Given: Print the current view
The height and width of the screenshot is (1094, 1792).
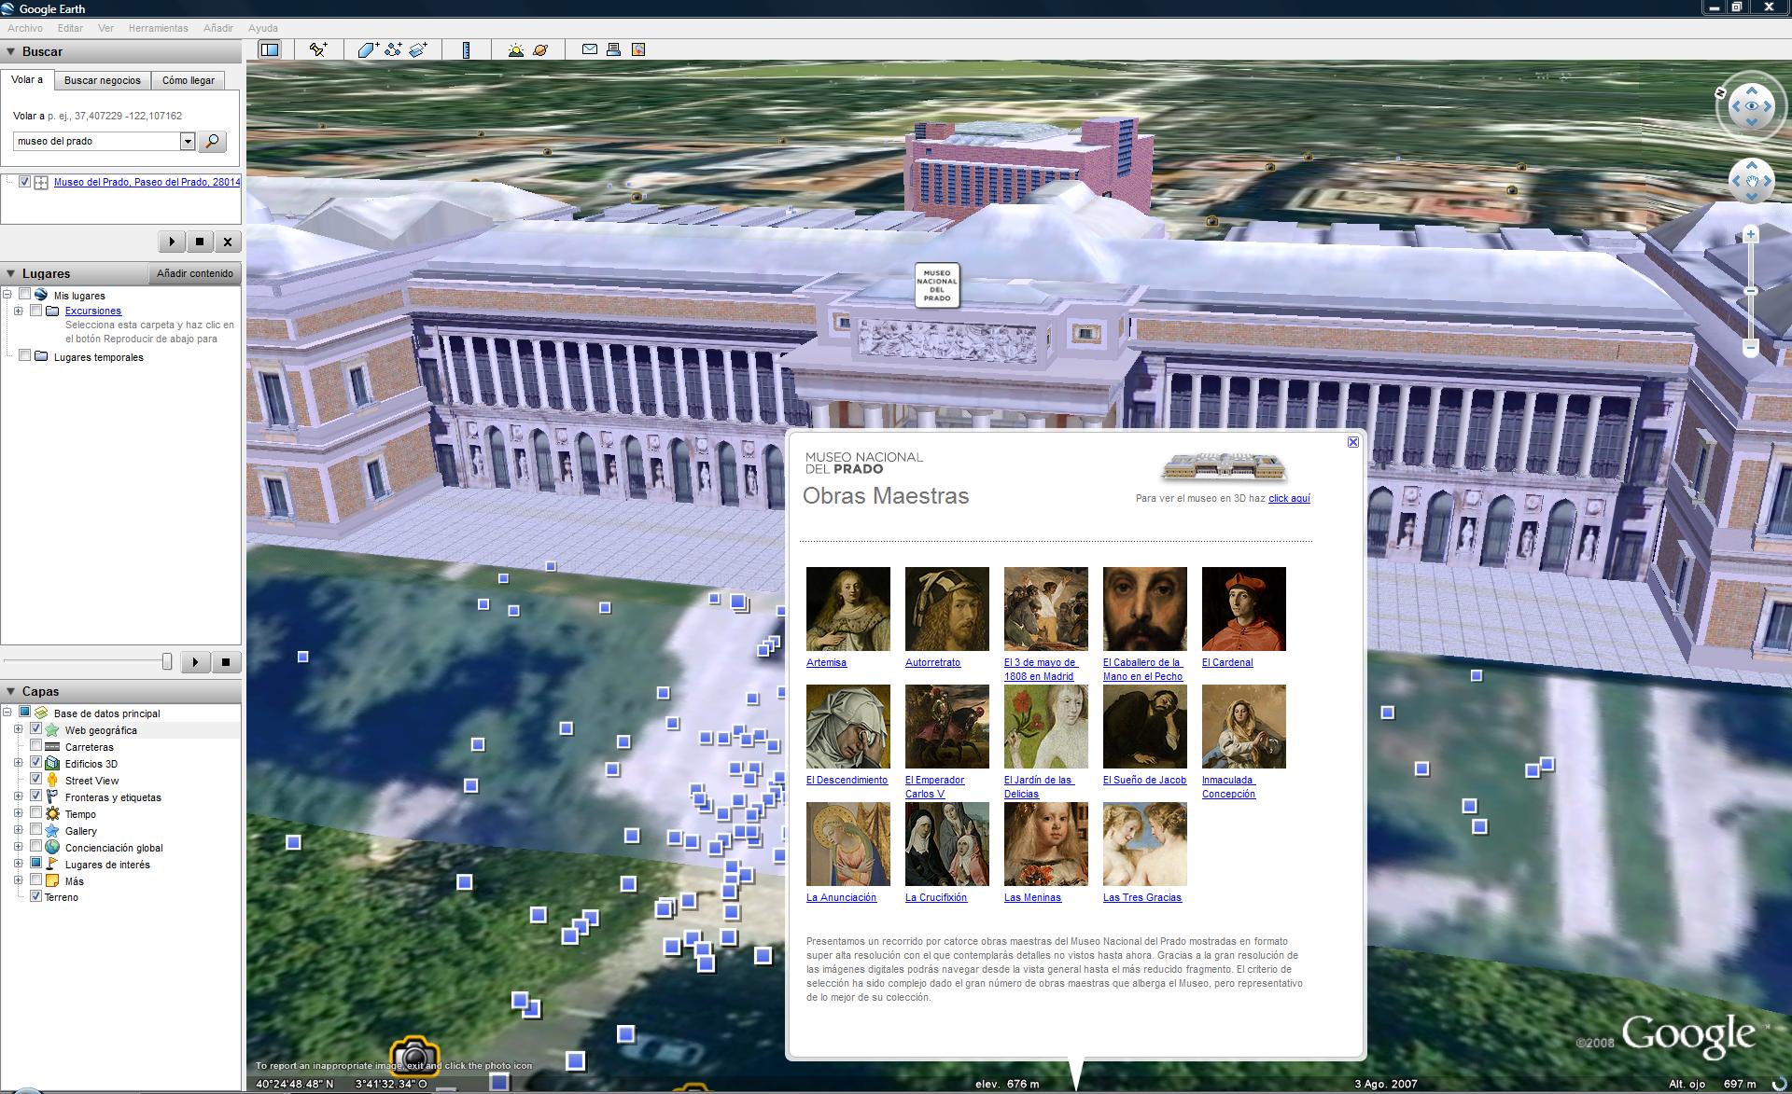Looking at the screenshot, I should 613,49.
